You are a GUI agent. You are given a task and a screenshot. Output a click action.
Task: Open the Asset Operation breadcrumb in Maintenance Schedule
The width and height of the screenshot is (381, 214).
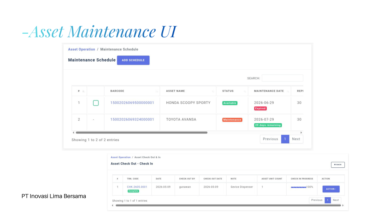click(x=82, y=49)
